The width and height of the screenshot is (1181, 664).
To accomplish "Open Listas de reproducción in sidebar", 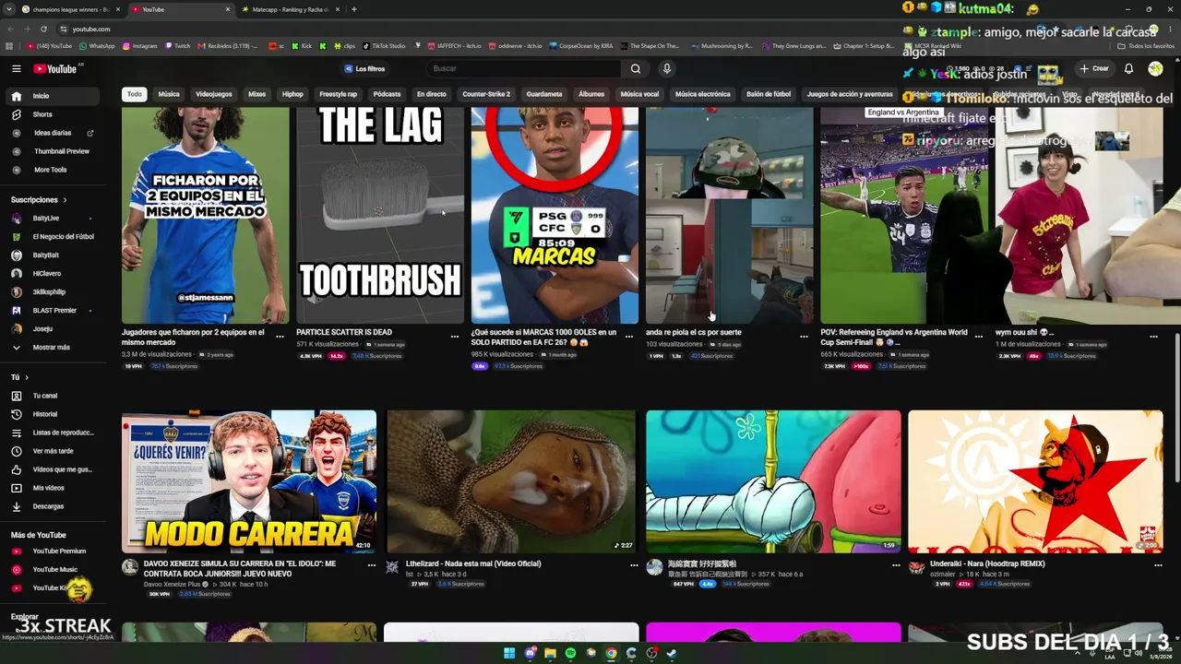I will tap(53, 433).
